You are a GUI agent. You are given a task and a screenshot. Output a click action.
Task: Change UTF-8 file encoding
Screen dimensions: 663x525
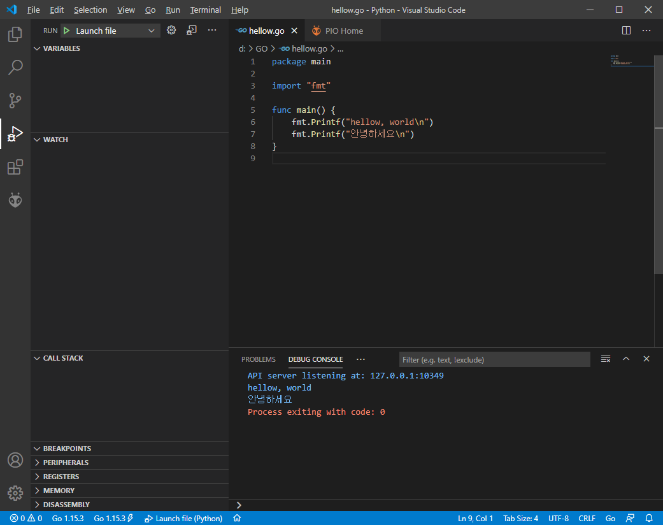coord(558,518)
